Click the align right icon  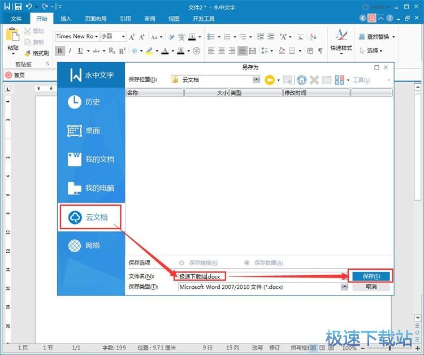tap(232, 50)
